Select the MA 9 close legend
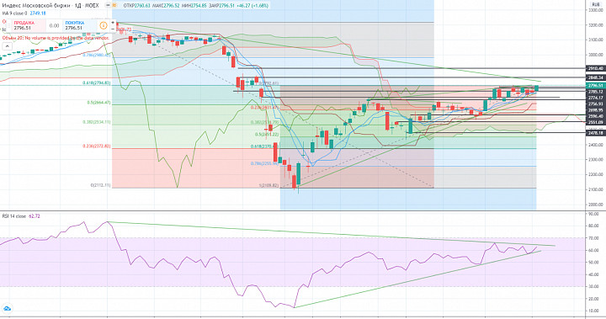 [14, 13]
